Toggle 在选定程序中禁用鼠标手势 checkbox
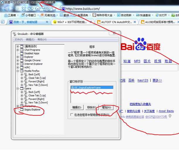The image size is (179, 150). [x=72, y=114]
